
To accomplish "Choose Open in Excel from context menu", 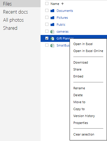I will click(83, 44).
